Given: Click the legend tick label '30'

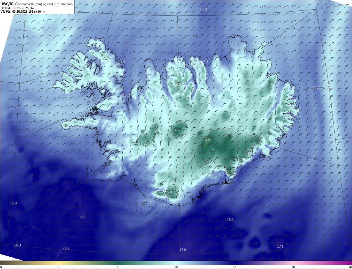Looking at the screenshot, I should [293, 267].
